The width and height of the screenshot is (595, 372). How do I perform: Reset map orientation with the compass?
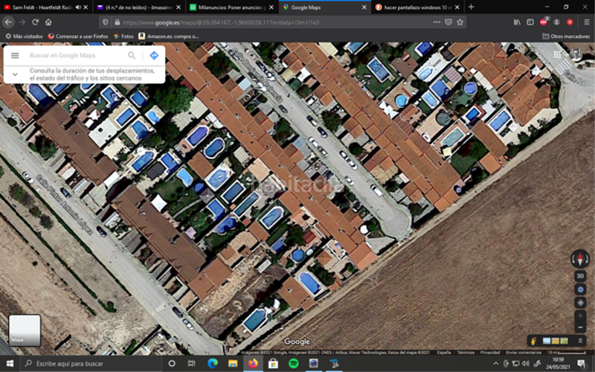[580, 259]
